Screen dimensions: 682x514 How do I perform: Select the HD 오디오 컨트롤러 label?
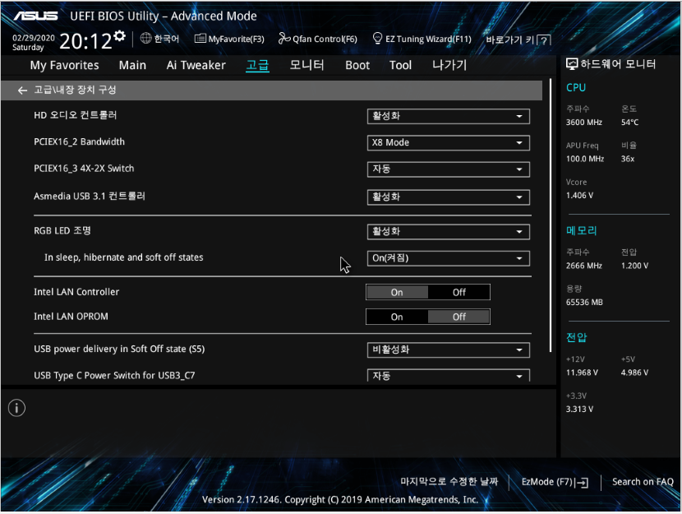coord(76,115)
